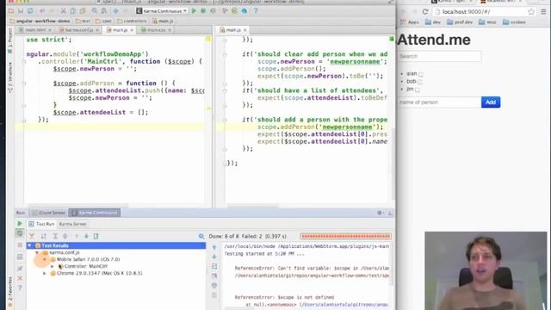Click the console up arrow icon
Screen dimensions: 551x310
click(x=214, y=247)
